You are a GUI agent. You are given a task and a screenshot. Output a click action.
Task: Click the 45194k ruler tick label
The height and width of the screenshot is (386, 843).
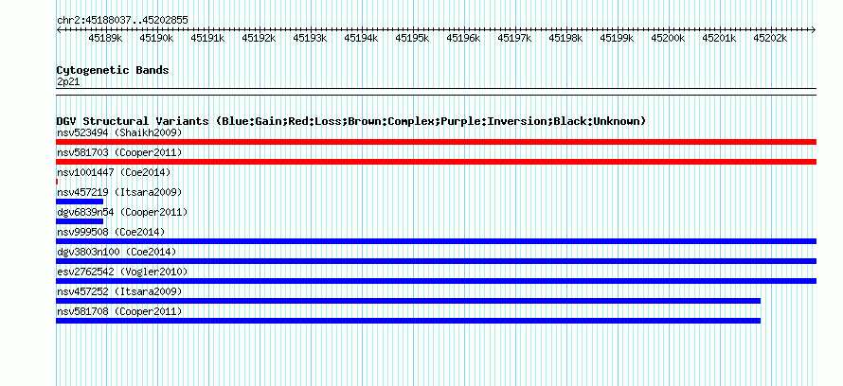(x=361, y=38)
